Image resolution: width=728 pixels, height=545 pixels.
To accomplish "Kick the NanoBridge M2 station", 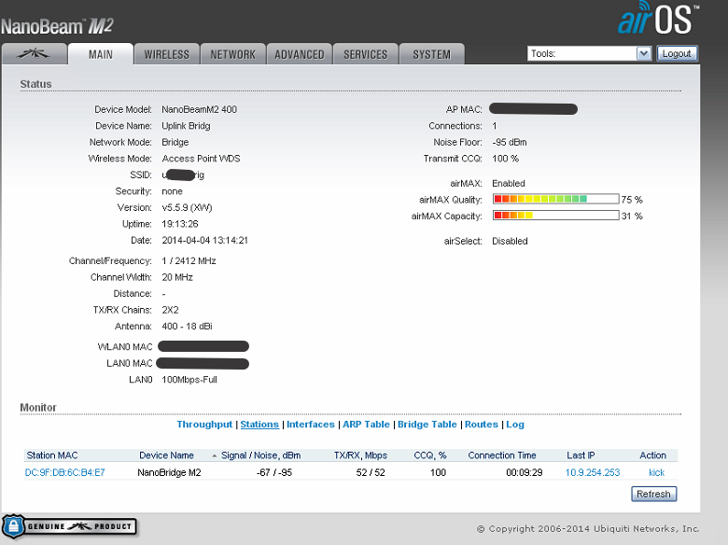I will click(x=656, y=472).
